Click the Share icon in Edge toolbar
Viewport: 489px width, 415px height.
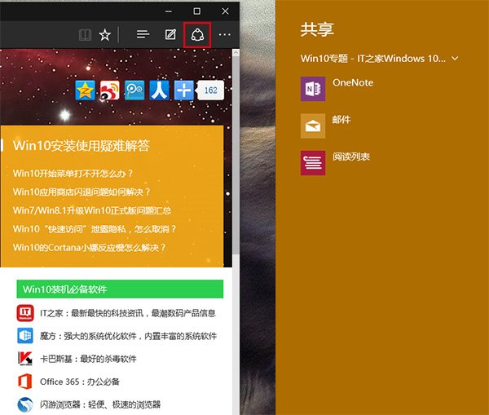click(x=197, y=34)
